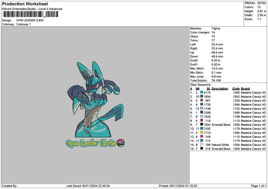The height and width of the screenshot is (189, 268).
Task: Click 'Emerald Black' in stop row 9
Action: click(x=221, y=125)
